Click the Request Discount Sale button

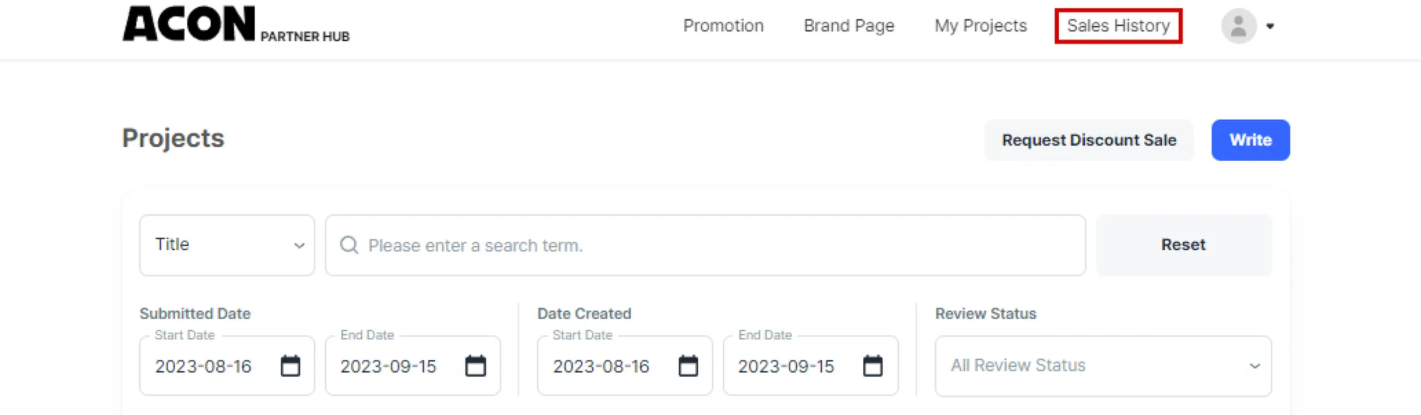pyautogui.click(x=1088, y=140)
